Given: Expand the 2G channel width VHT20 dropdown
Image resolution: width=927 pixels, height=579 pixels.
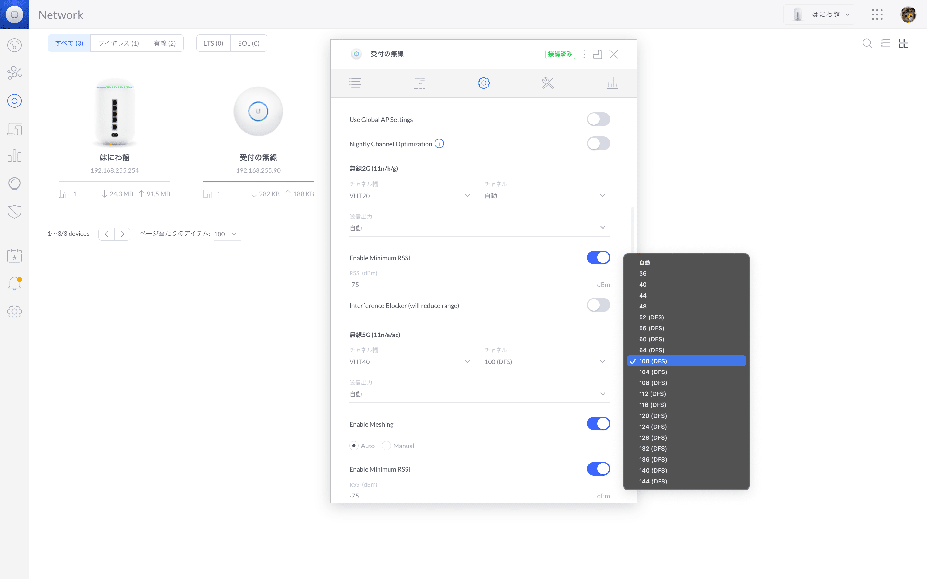Looking at the screenshot, I should [x=412, y=196].
